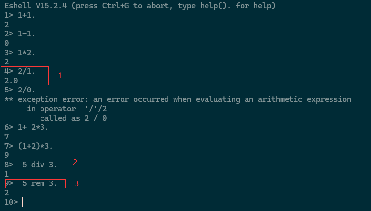The height and width of the screenshot is (211, 371).
Task: Place cursor at the 10> prompt
Action: click(23, 202)
